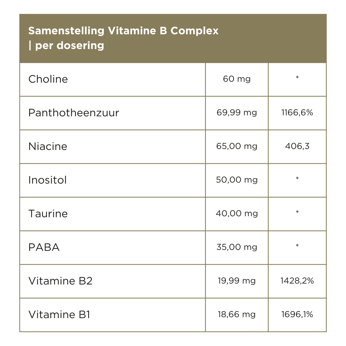346x346 pixels.
Task: Select the Vitamine B1 label
Action: [x=59, y=315]
